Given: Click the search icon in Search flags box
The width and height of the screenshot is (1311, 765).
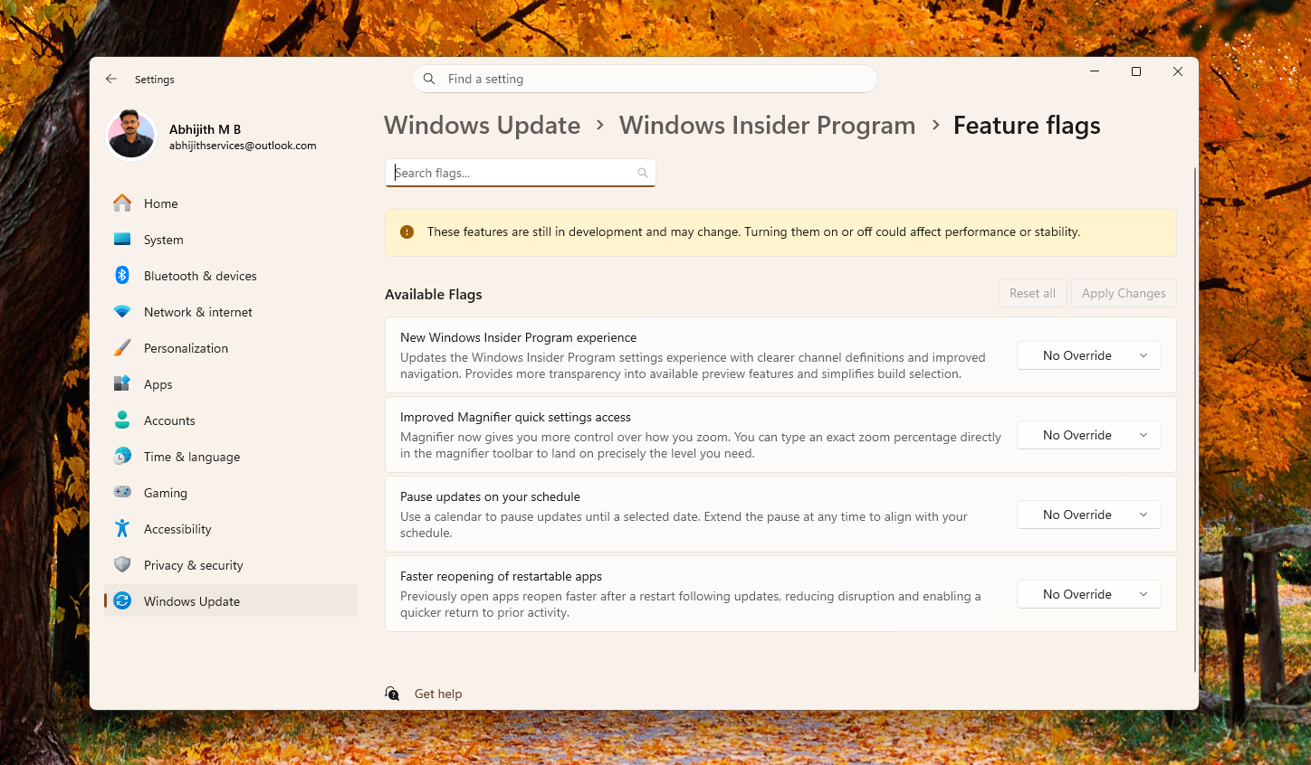Looking at the screenshot, I should pos(642,173).
